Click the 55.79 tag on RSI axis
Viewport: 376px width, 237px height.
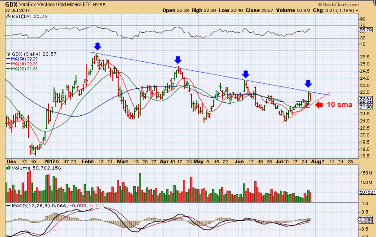coord(366,30)
